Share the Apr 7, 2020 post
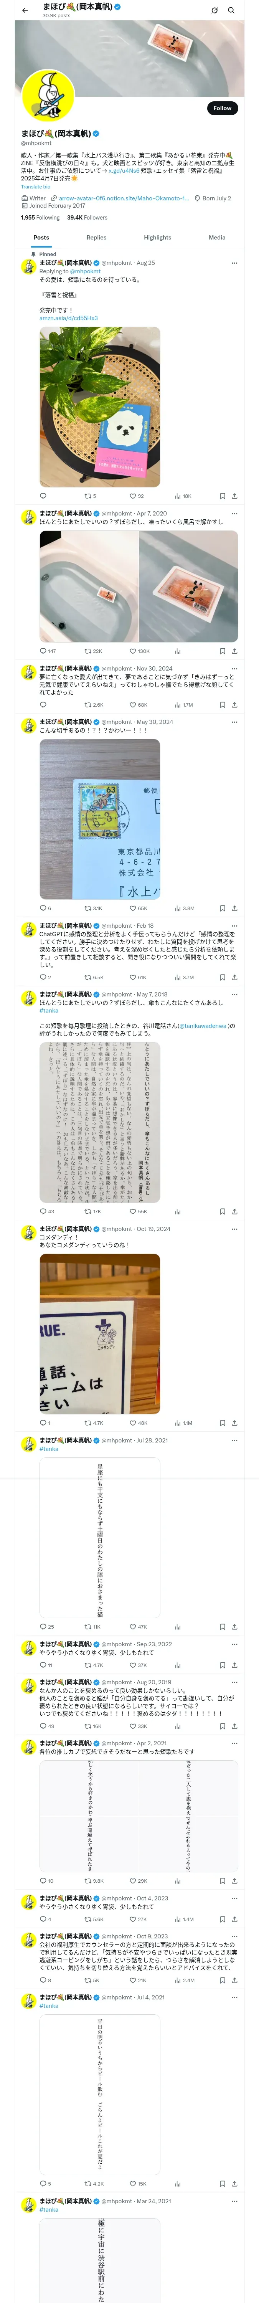259x2303 pixels. [234, 652]
